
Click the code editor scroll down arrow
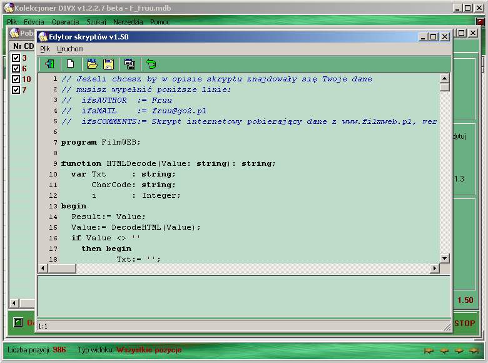tap(445, 258)
